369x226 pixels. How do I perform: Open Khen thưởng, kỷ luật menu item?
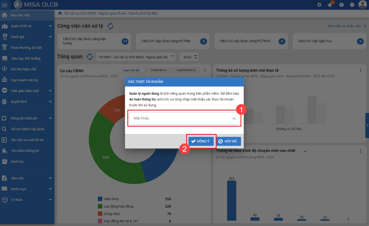pyautogui.click(x=26, y=48)
